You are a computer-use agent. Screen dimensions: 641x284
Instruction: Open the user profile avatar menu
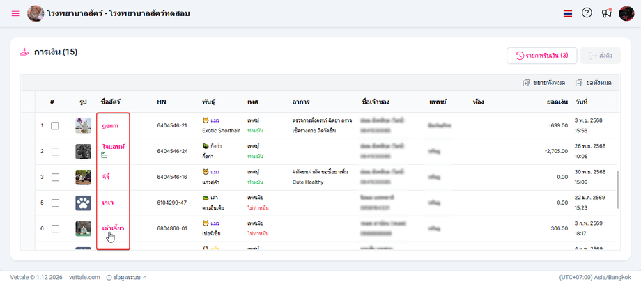pos(626,13)
